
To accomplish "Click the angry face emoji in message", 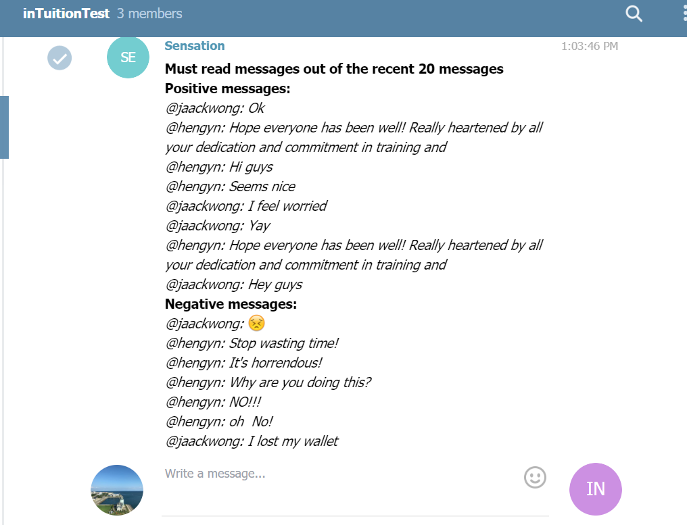I will [257, 323].
